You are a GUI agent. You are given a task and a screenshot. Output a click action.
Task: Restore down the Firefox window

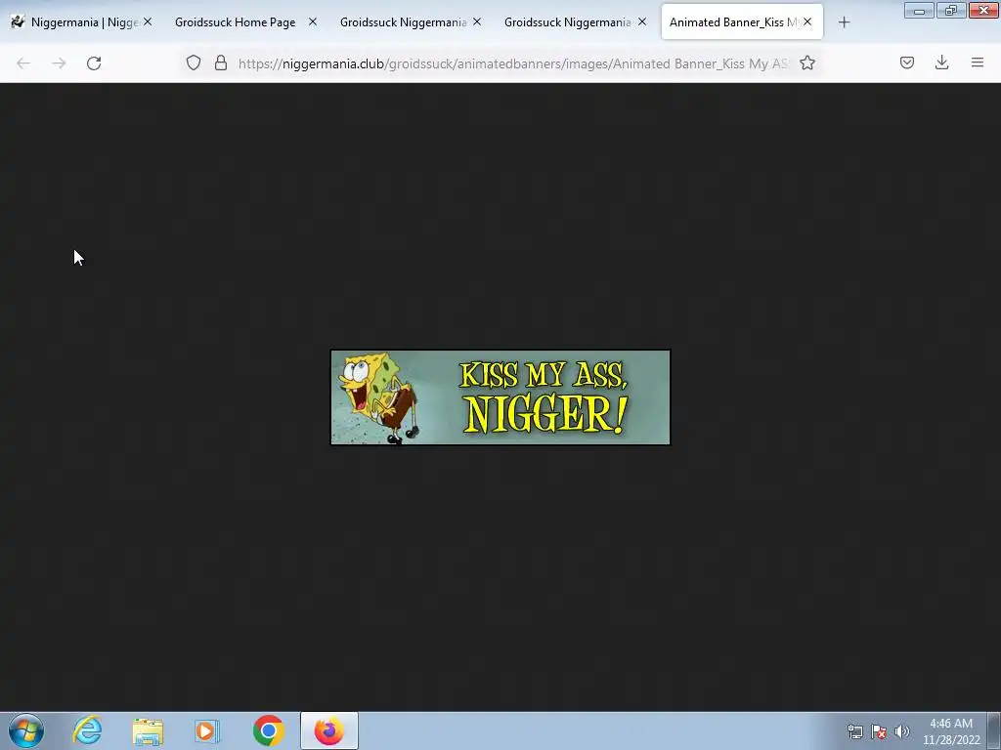click(951, 10)
